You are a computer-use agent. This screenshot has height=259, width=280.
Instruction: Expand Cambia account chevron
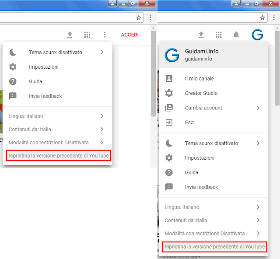click(258, 108)
